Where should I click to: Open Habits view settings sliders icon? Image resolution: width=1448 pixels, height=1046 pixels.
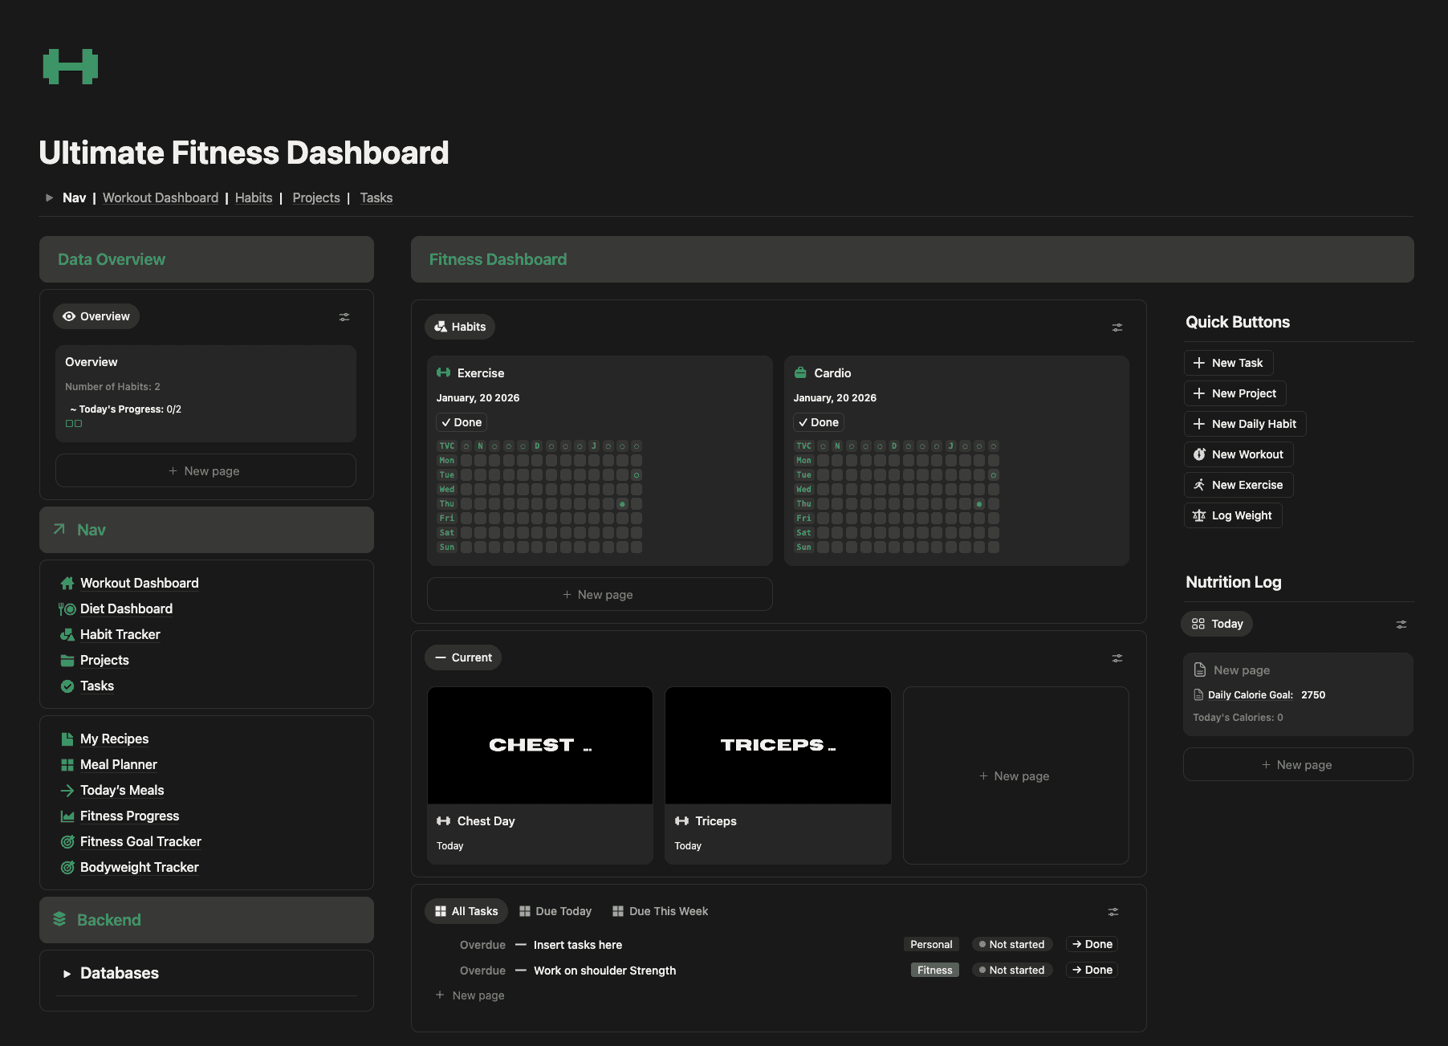tap(1117, 328)
